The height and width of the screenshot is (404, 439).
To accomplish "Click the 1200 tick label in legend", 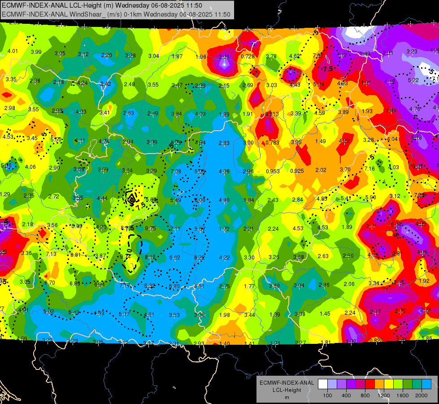I will (383, 395).
